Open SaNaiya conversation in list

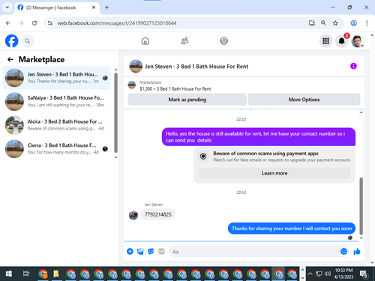pos(56,101)
